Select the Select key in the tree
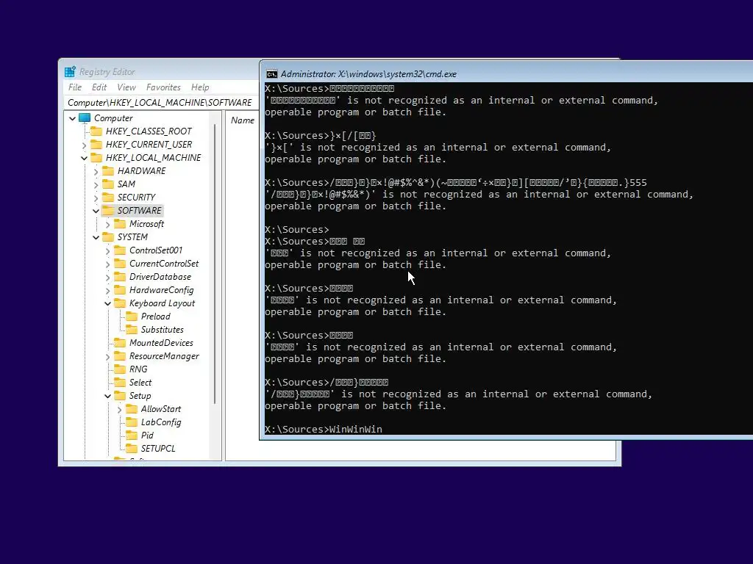The image size is (753, 564). [x=140, y=382]
